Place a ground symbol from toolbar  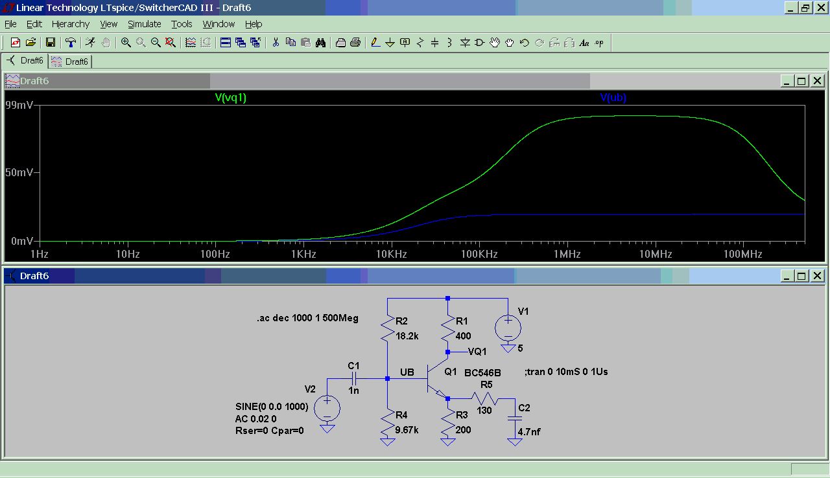coord(390,43)
